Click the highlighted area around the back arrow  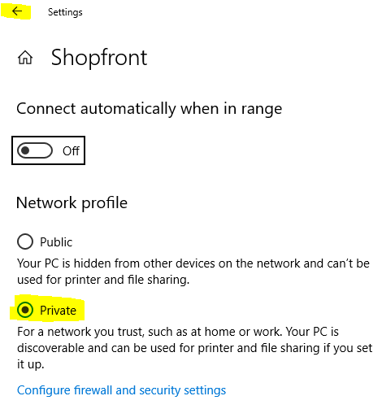point(15,11)
